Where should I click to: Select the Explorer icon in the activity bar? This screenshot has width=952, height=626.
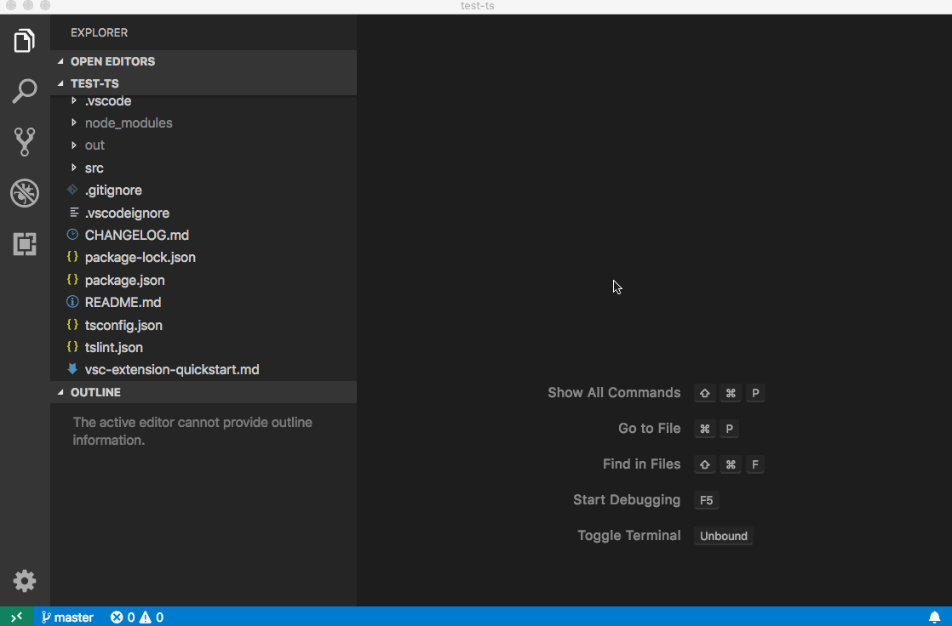tap(25, 40)
